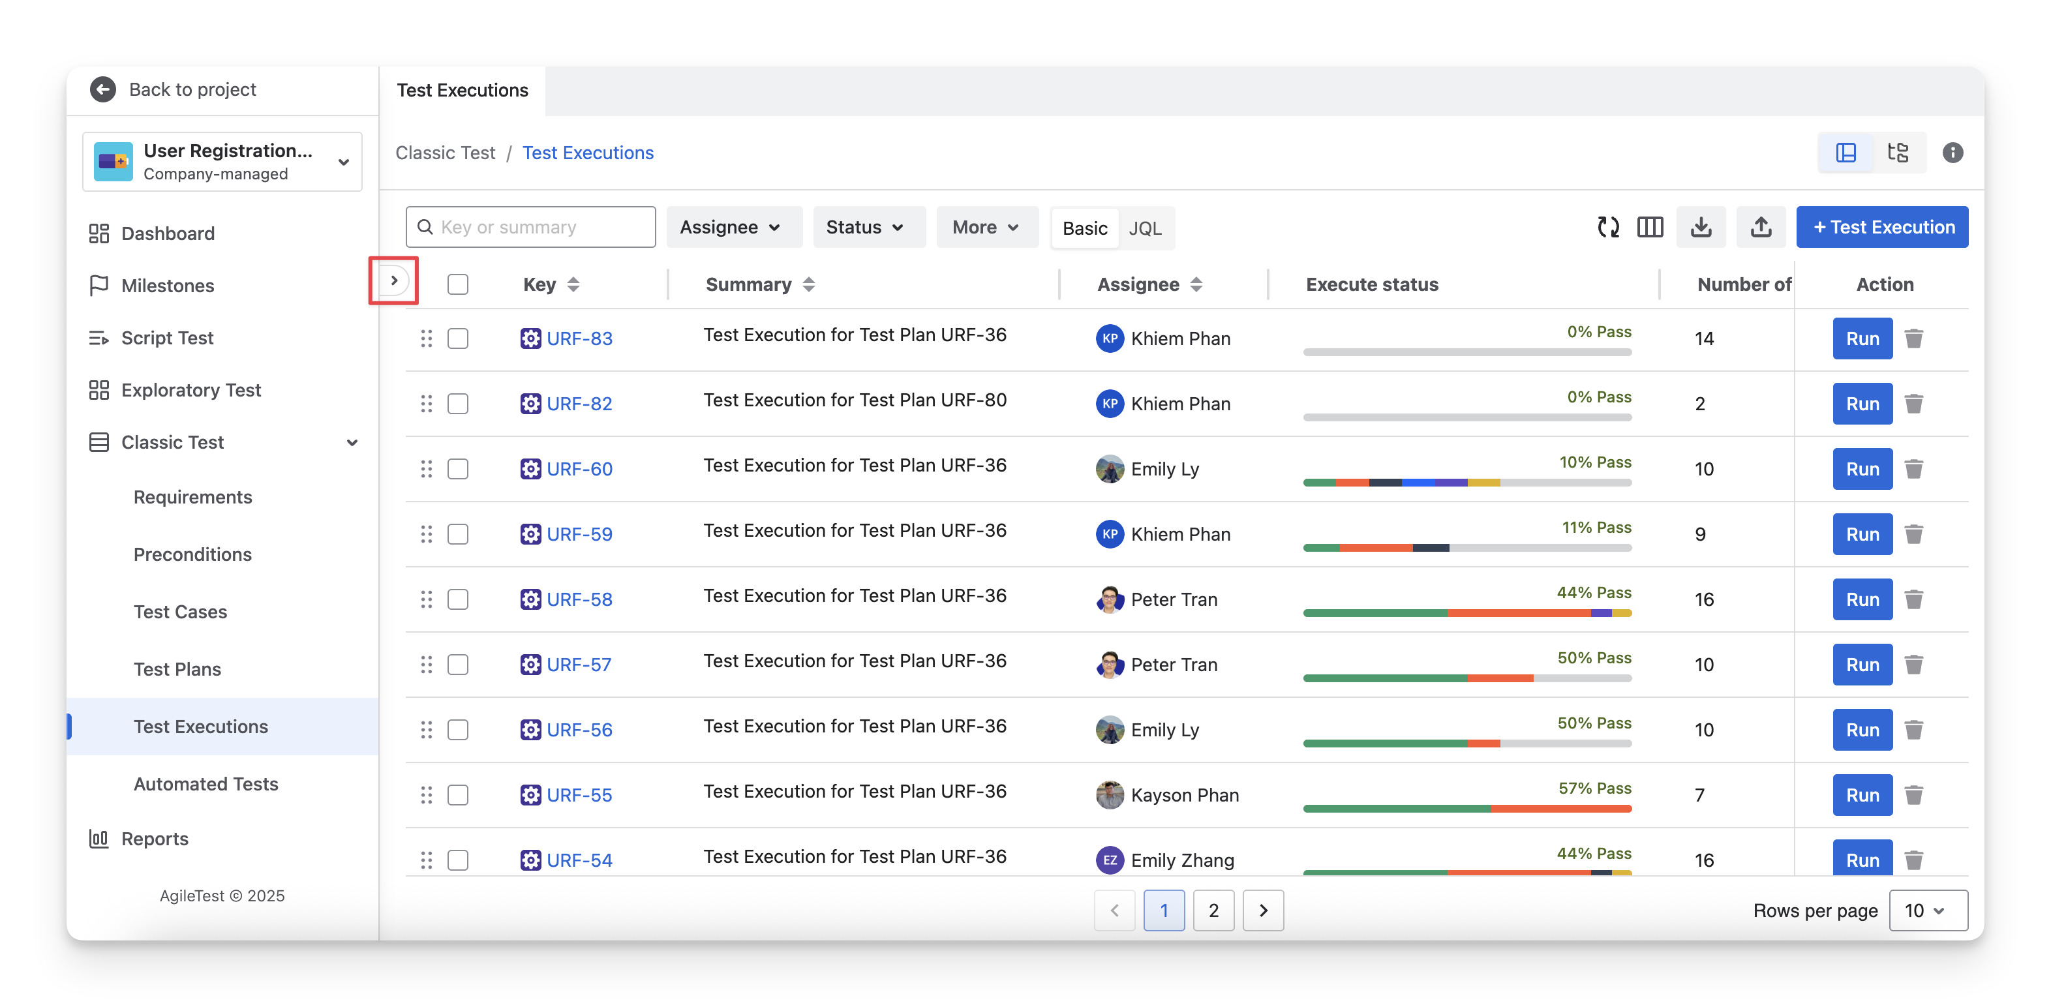Open the Assignee filter dropdown
This screenshot has width=2051, height=1007.
point(732,227)
